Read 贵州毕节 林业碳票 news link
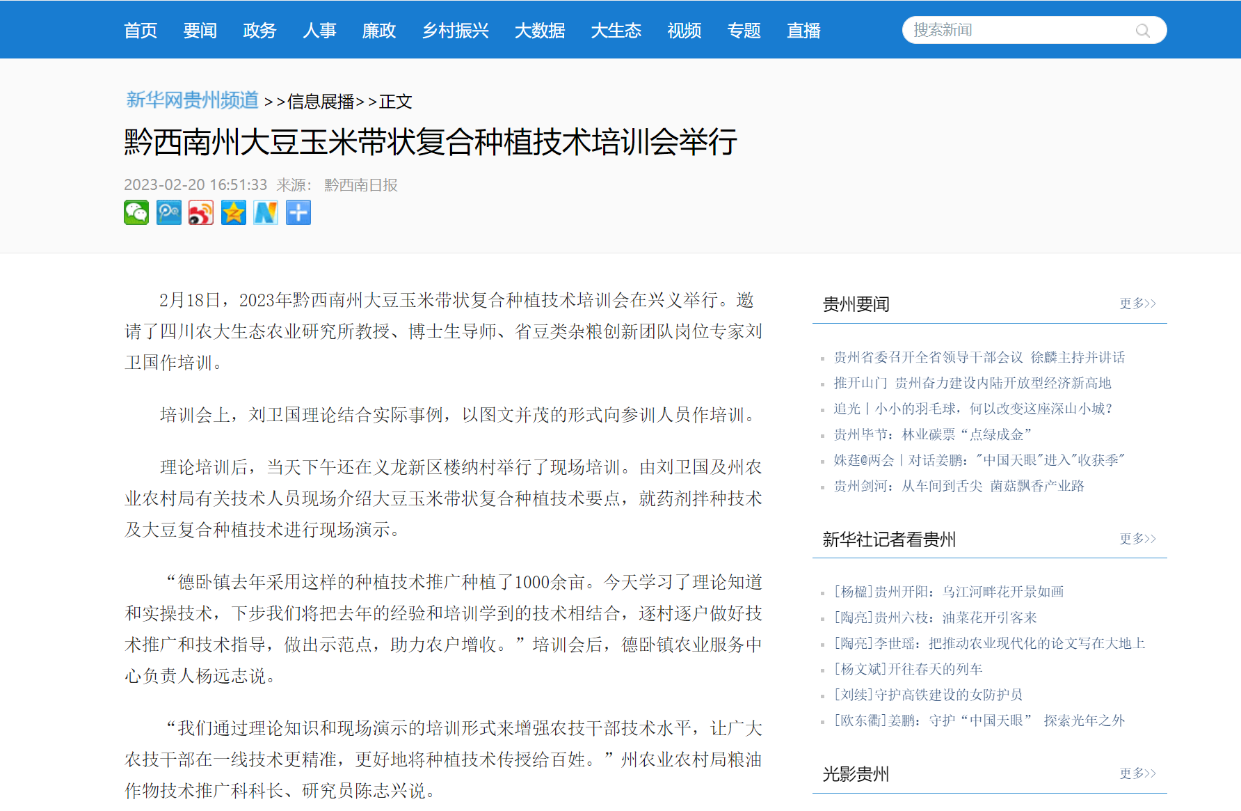 click(932, 435)
